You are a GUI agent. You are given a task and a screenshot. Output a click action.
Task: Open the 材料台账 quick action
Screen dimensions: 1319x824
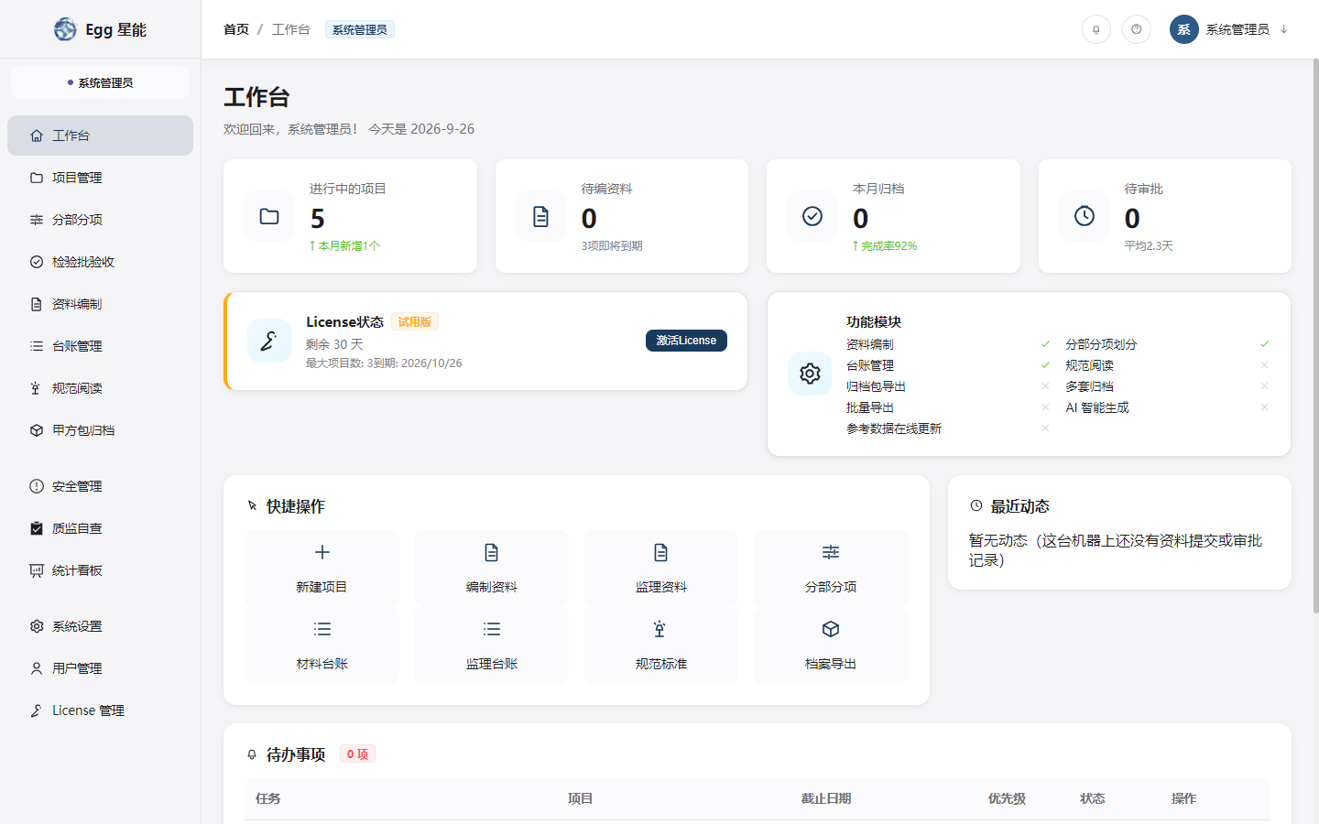point(322,645)
